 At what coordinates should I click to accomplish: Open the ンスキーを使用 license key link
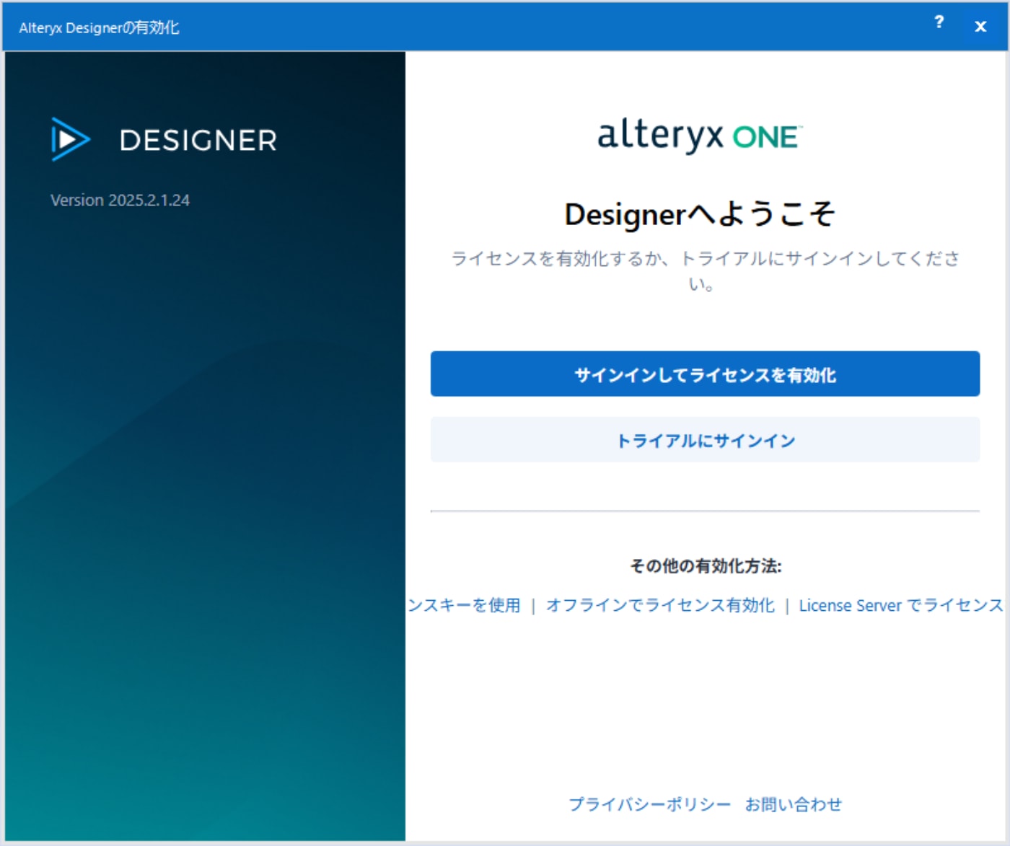pyautogui.click(x=465, y=606)
